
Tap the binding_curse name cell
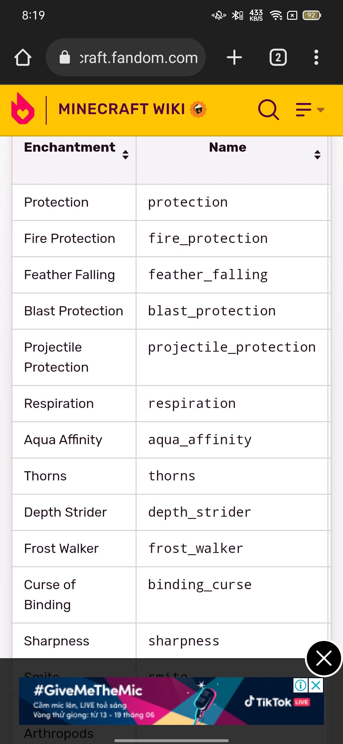(x=200, y=585)
